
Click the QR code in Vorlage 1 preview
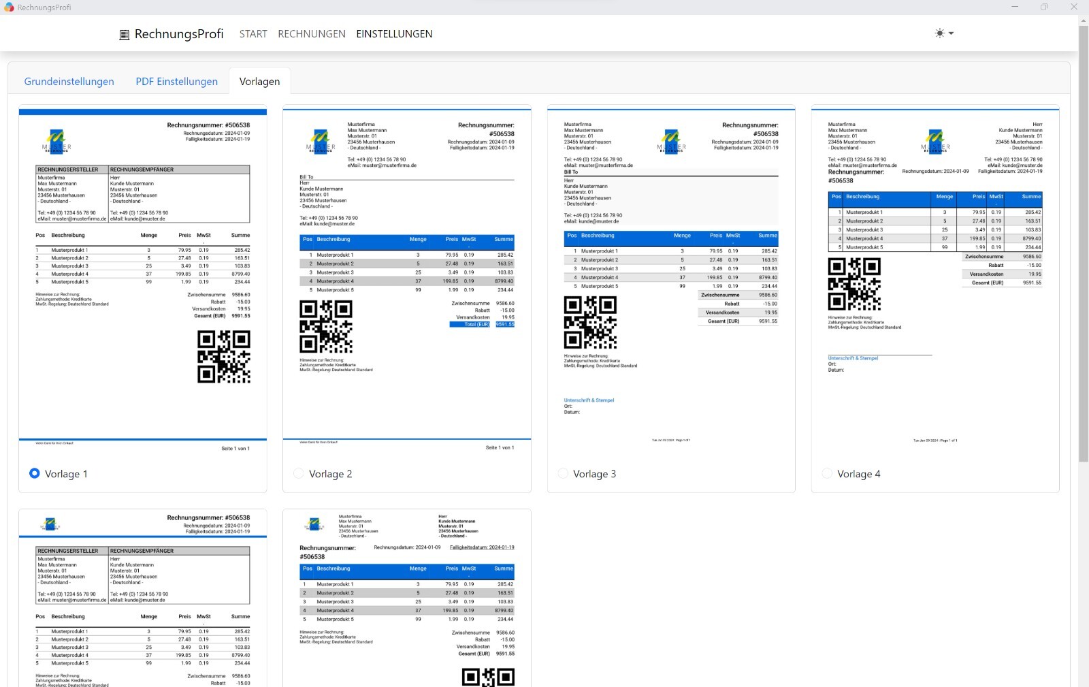tap(224, 357)
